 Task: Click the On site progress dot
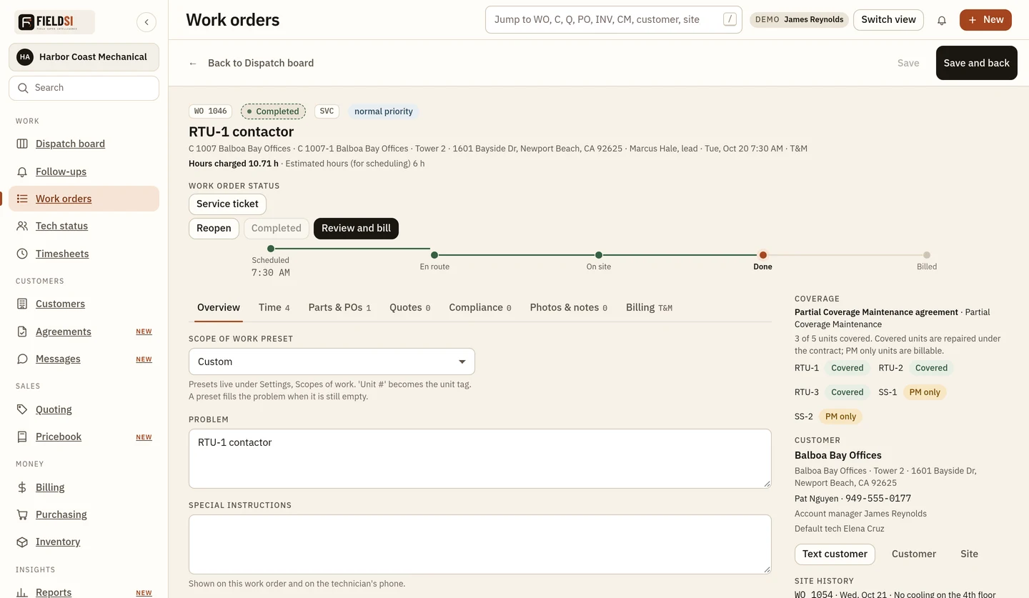[x=599, y=255]
